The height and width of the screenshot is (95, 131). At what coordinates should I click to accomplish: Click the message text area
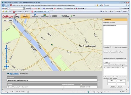(115, 71)
